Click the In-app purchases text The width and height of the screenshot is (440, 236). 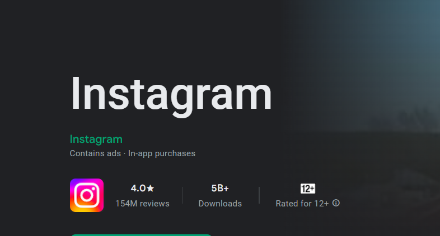[162, 153]
